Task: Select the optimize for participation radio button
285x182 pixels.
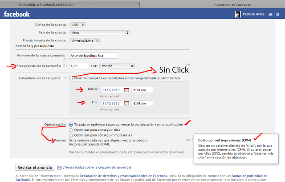Action: pos(71,125)
